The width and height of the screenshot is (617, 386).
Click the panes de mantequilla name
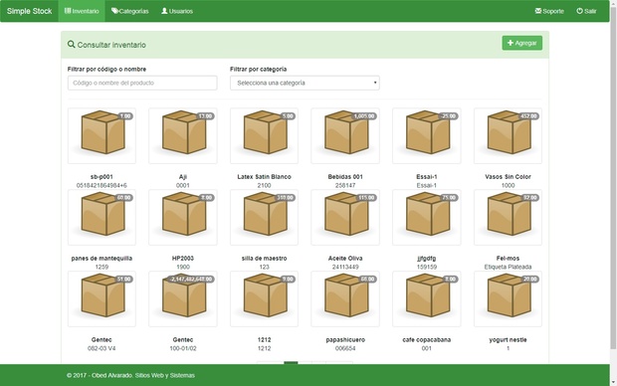[102, 258]
